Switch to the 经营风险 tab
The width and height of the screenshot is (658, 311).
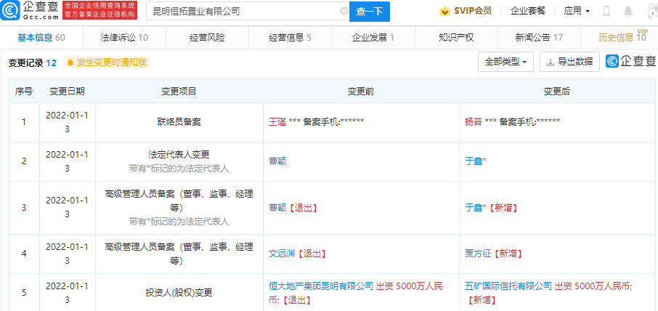[206, 37]
